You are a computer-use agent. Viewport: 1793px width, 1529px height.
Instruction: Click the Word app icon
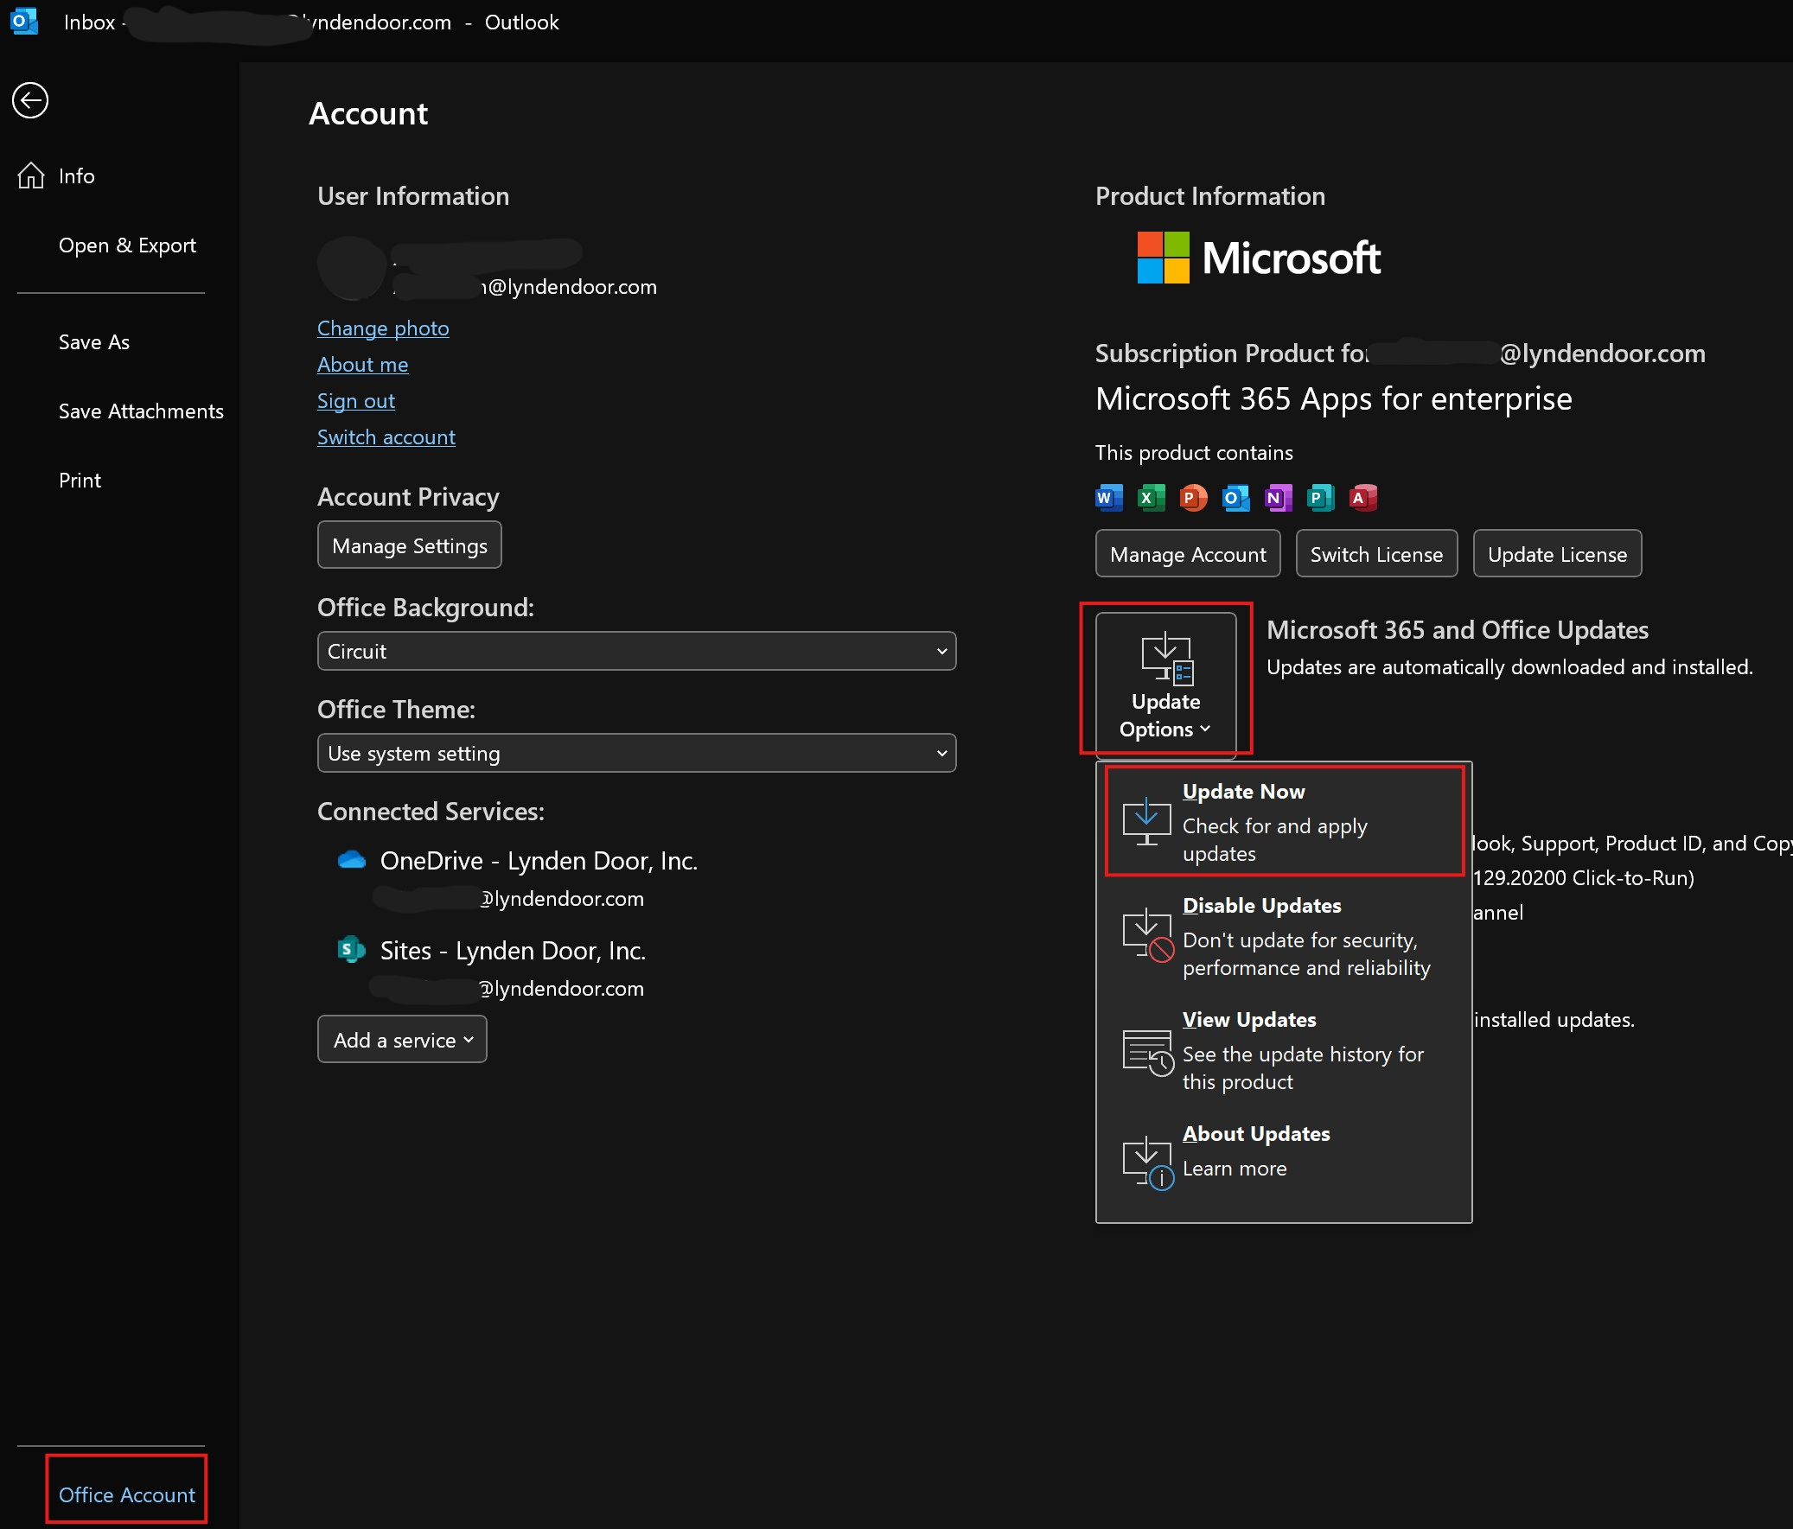[x=1108, y=498]
